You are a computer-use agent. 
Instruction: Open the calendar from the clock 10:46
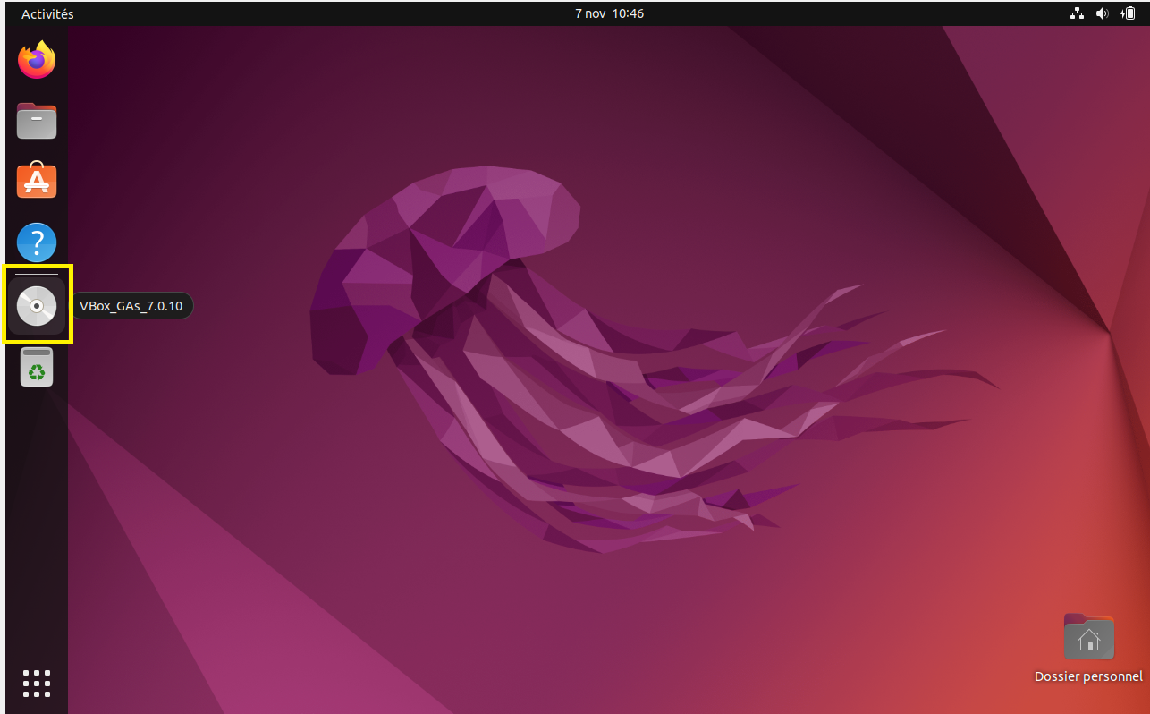point(628,13)
